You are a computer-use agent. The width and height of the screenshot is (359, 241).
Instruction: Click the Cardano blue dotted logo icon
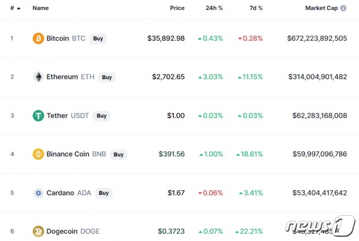point(38,193)
